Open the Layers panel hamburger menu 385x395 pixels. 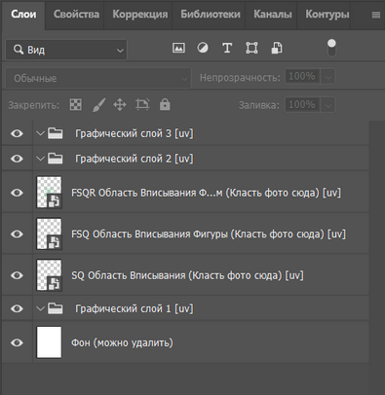pyautogui.click(x=376, y=15)
